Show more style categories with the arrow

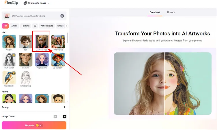(66, 26)
